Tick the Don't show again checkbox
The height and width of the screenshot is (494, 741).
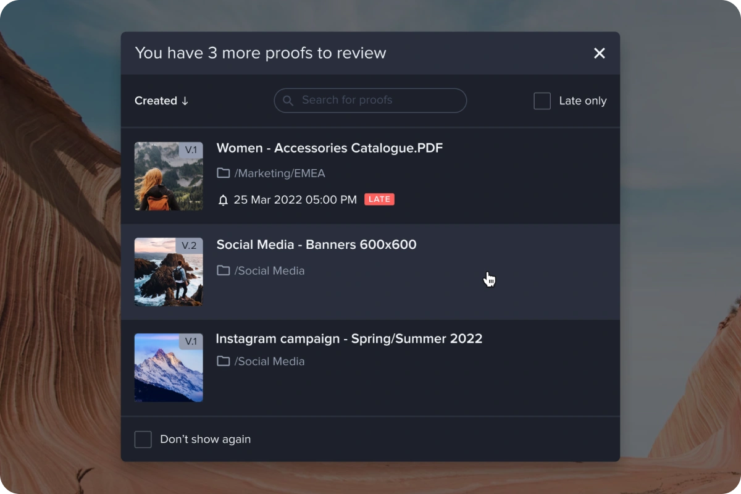coord(143,439)
